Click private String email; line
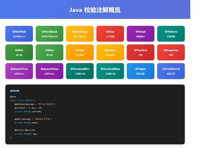 [26, 123]
